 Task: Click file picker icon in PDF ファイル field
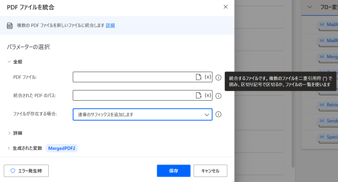199,77
